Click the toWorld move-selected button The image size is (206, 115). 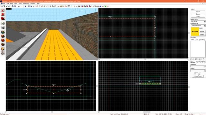pos(198,62)
